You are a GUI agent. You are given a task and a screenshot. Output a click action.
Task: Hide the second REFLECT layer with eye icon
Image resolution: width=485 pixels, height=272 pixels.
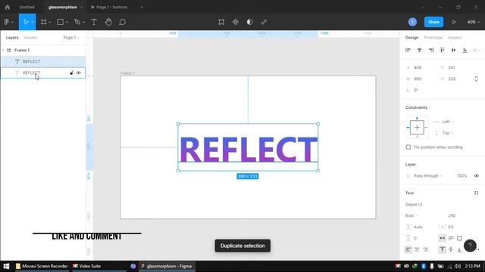coord(79,73)
